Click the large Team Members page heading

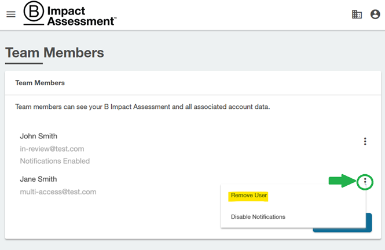coord(54,53)
